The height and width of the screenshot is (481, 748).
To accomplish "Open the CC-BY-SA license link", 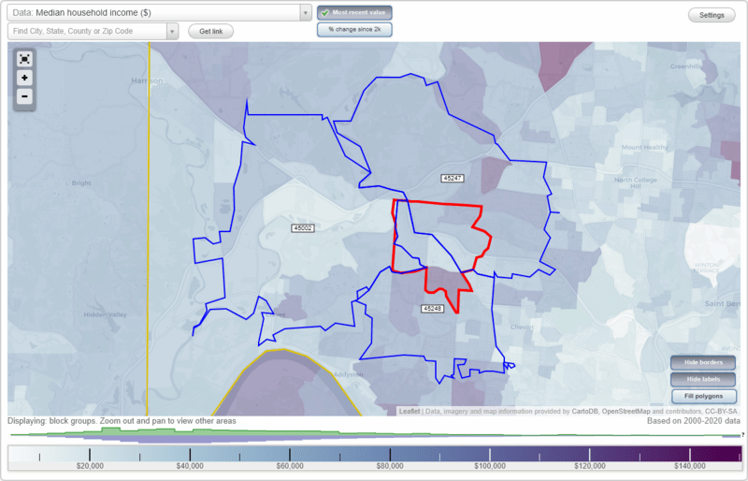I will (721, 411).
